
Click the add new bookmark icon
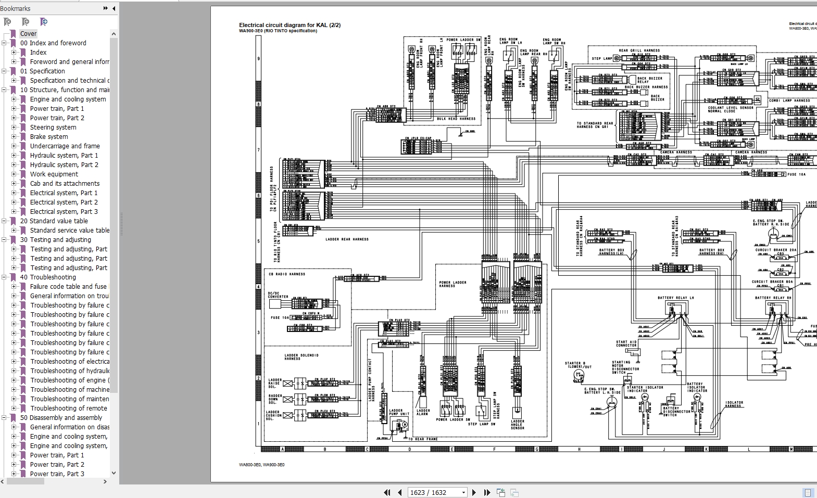coord(26,22)
